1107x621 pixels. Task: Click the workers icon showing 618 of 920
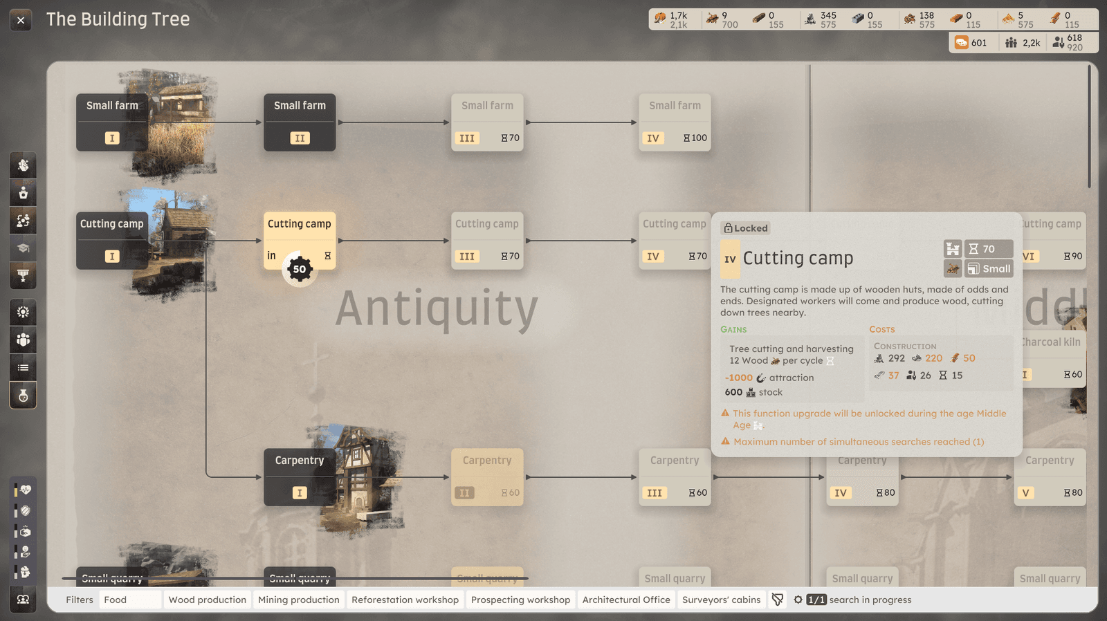pyautogui.click(x=1059, y=43)
